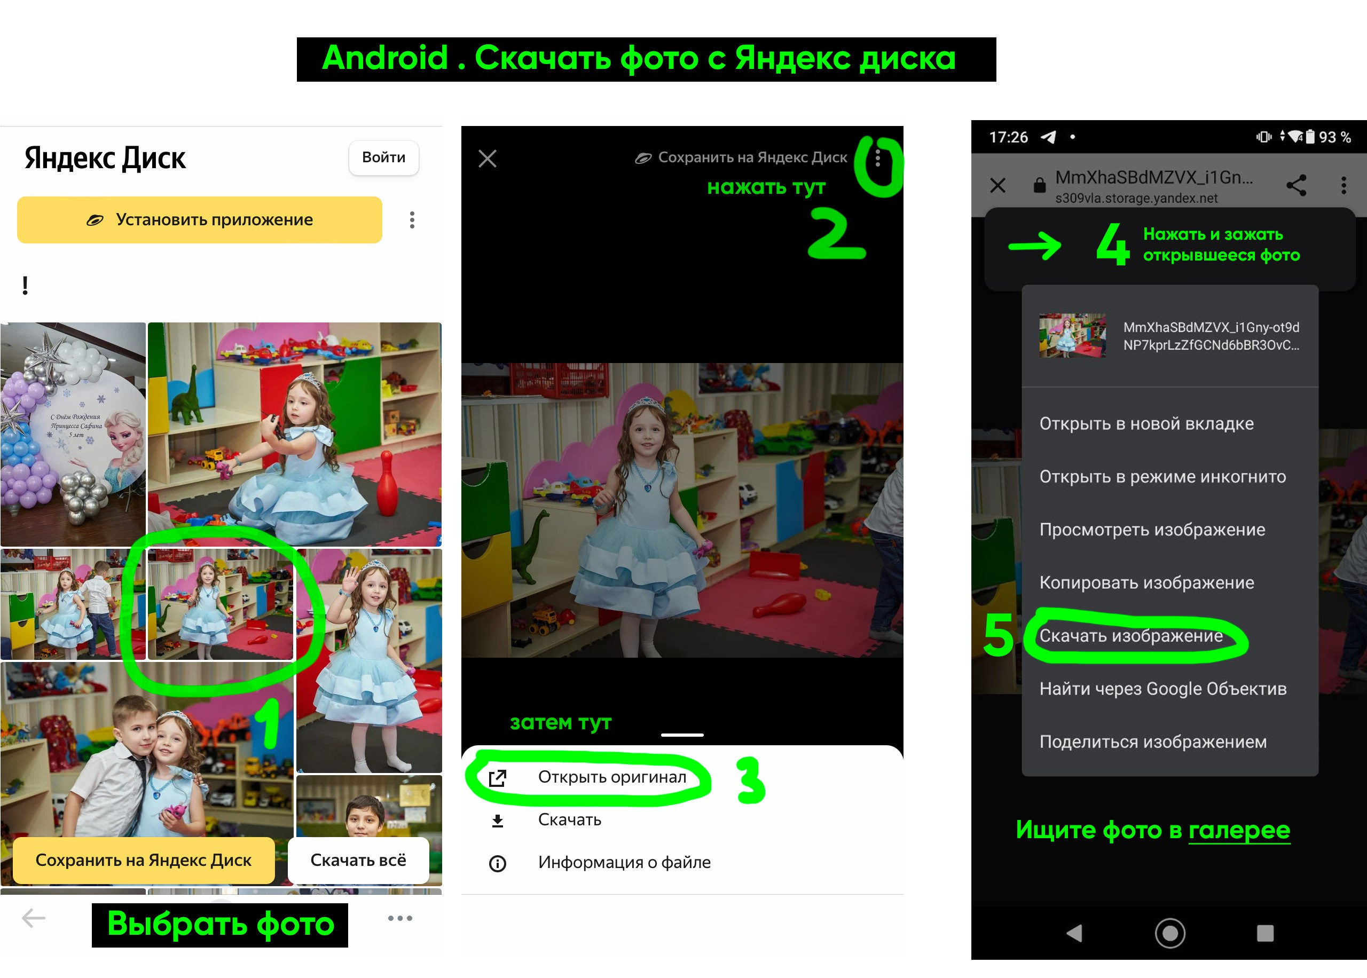Click 'Установить приложение' yellow button
1367x978 pixels.
pyautogui.click(x=199, y=220)
